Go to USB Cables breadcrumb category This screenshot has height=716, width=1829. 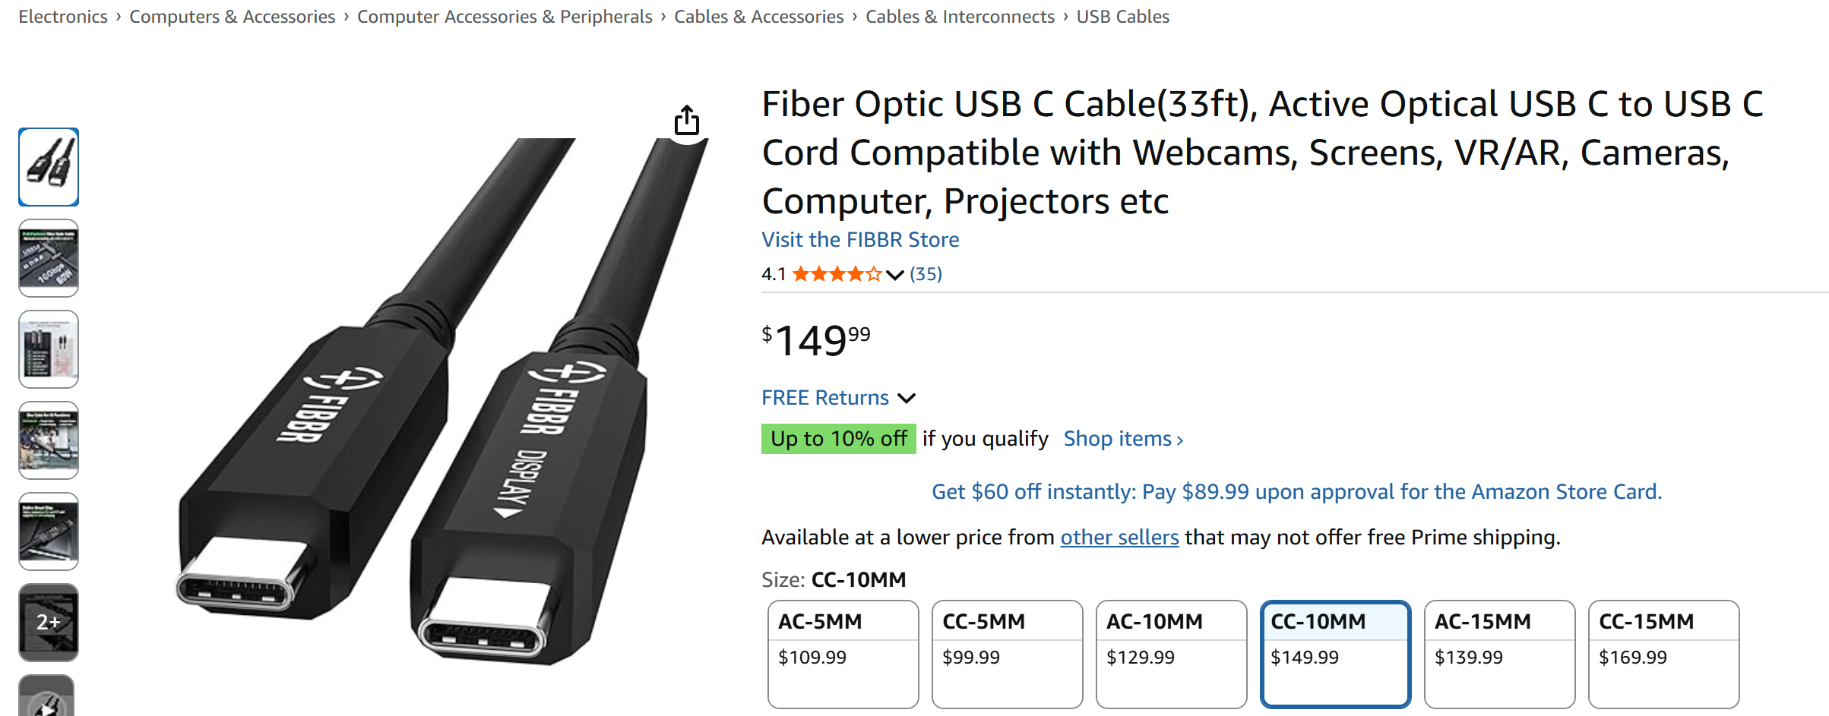pyautogui.click(x=1122, y=17)
